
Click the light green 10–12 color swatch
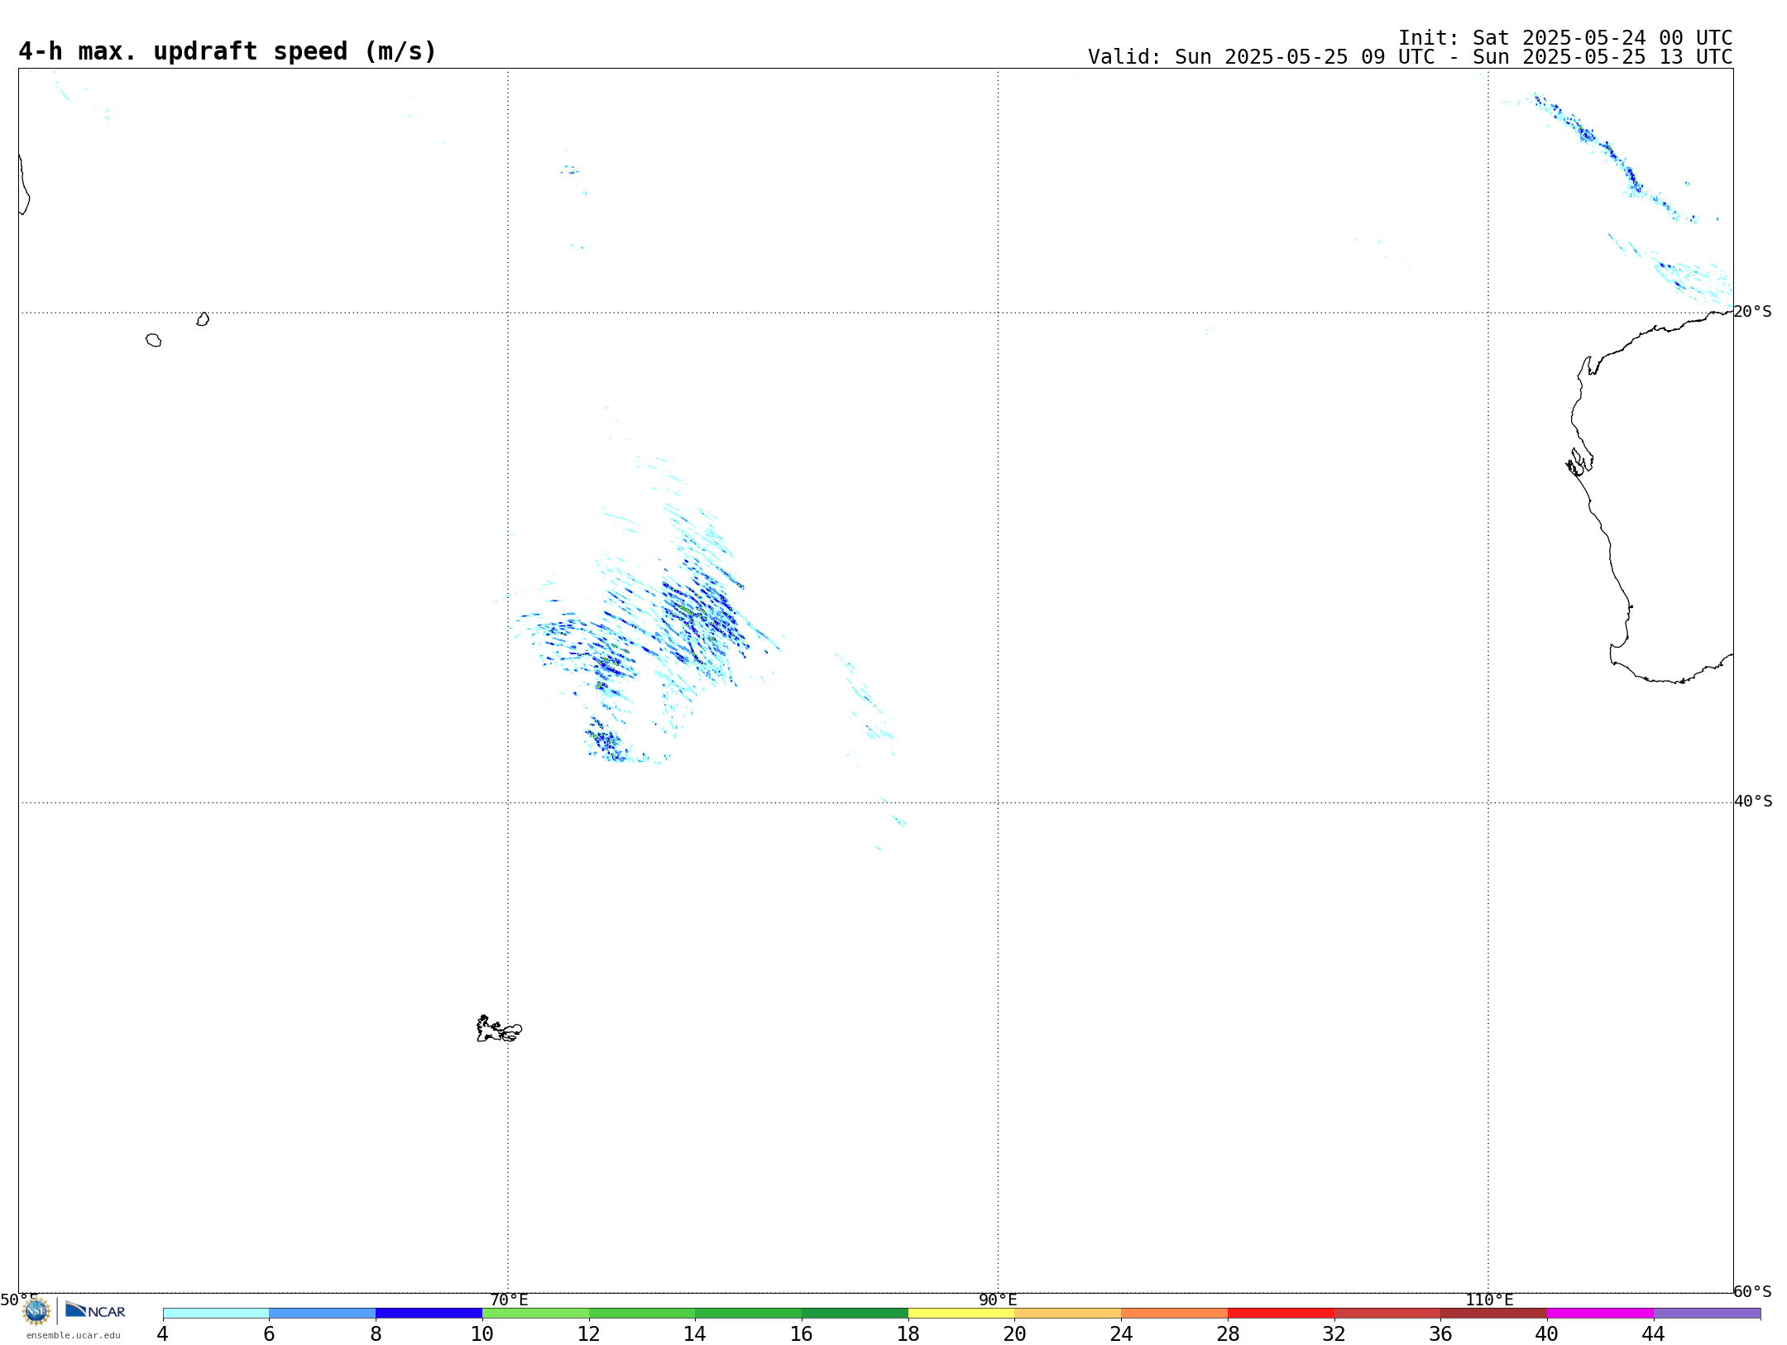coord(535,1313)
